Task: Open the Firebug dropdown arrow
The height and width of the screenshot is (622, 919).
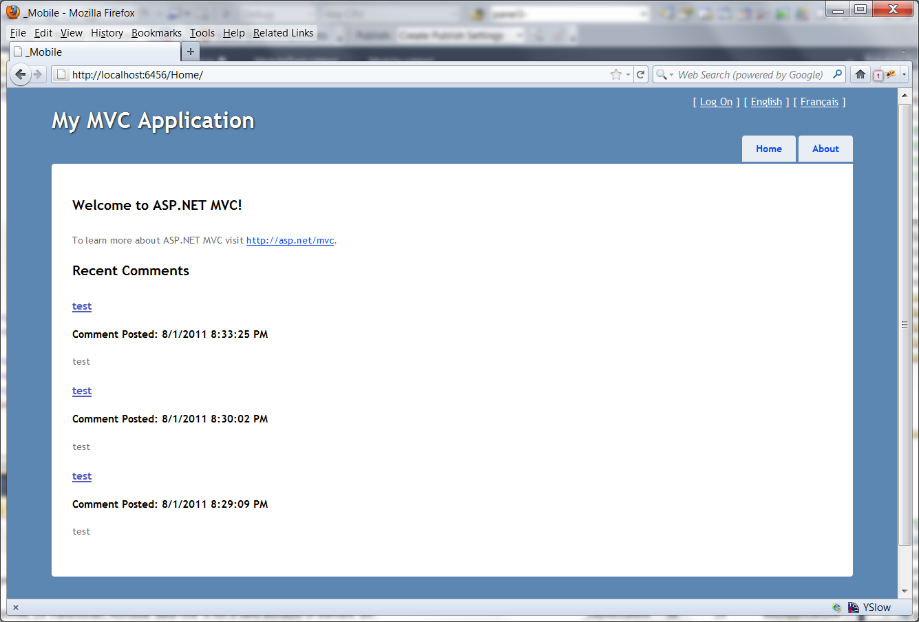Action: (x=905, y=74)
